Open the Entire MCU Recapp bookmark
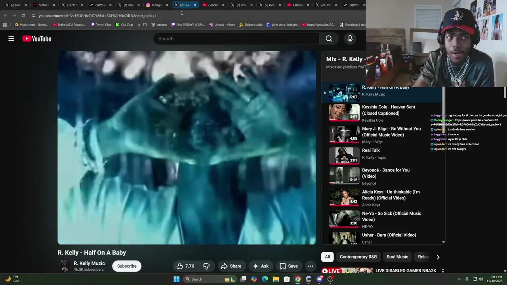 (x=69, y=25)
